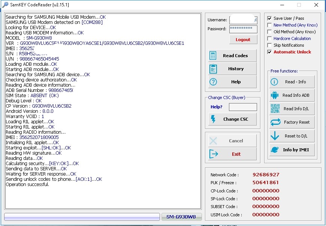Click the IMEI 356252071809005 log line

tap(32, 137)
